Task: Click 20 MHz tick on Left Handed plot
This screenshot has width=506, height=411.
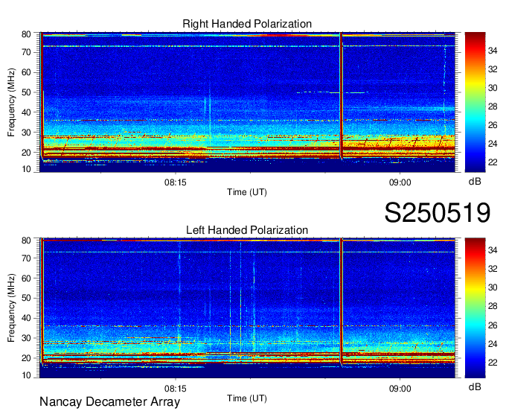Action: 26,358
